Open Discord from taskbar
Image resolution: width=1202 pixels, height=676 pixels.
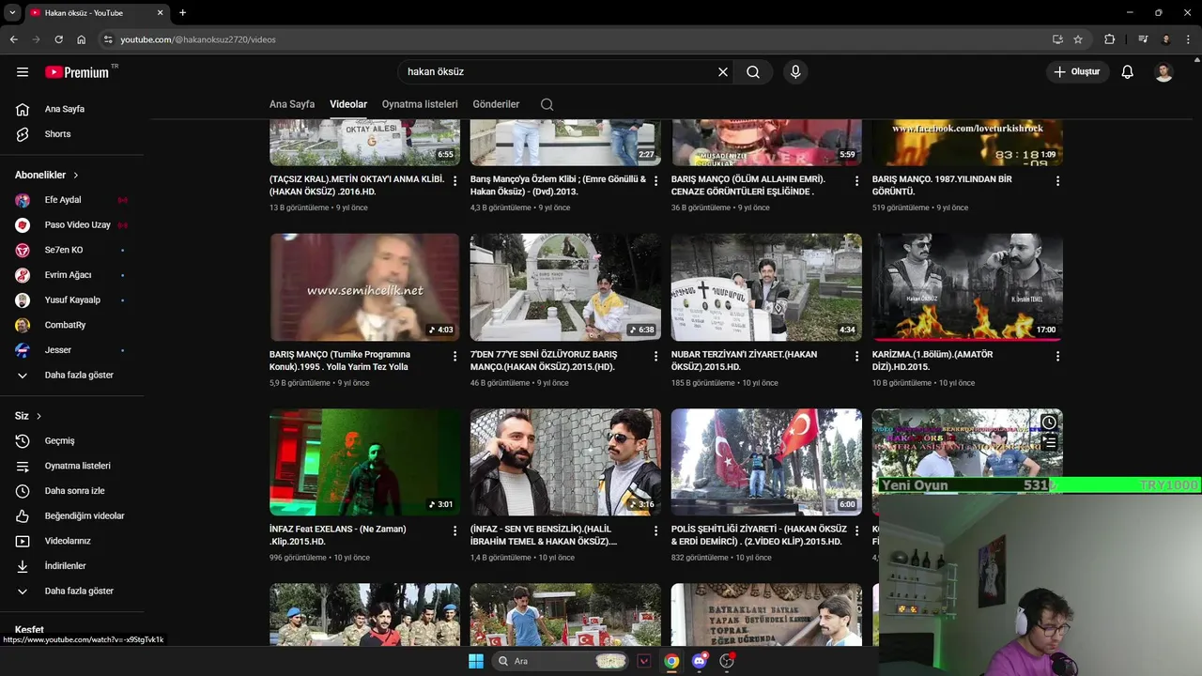pyautogui.click(x=699, y=661)
